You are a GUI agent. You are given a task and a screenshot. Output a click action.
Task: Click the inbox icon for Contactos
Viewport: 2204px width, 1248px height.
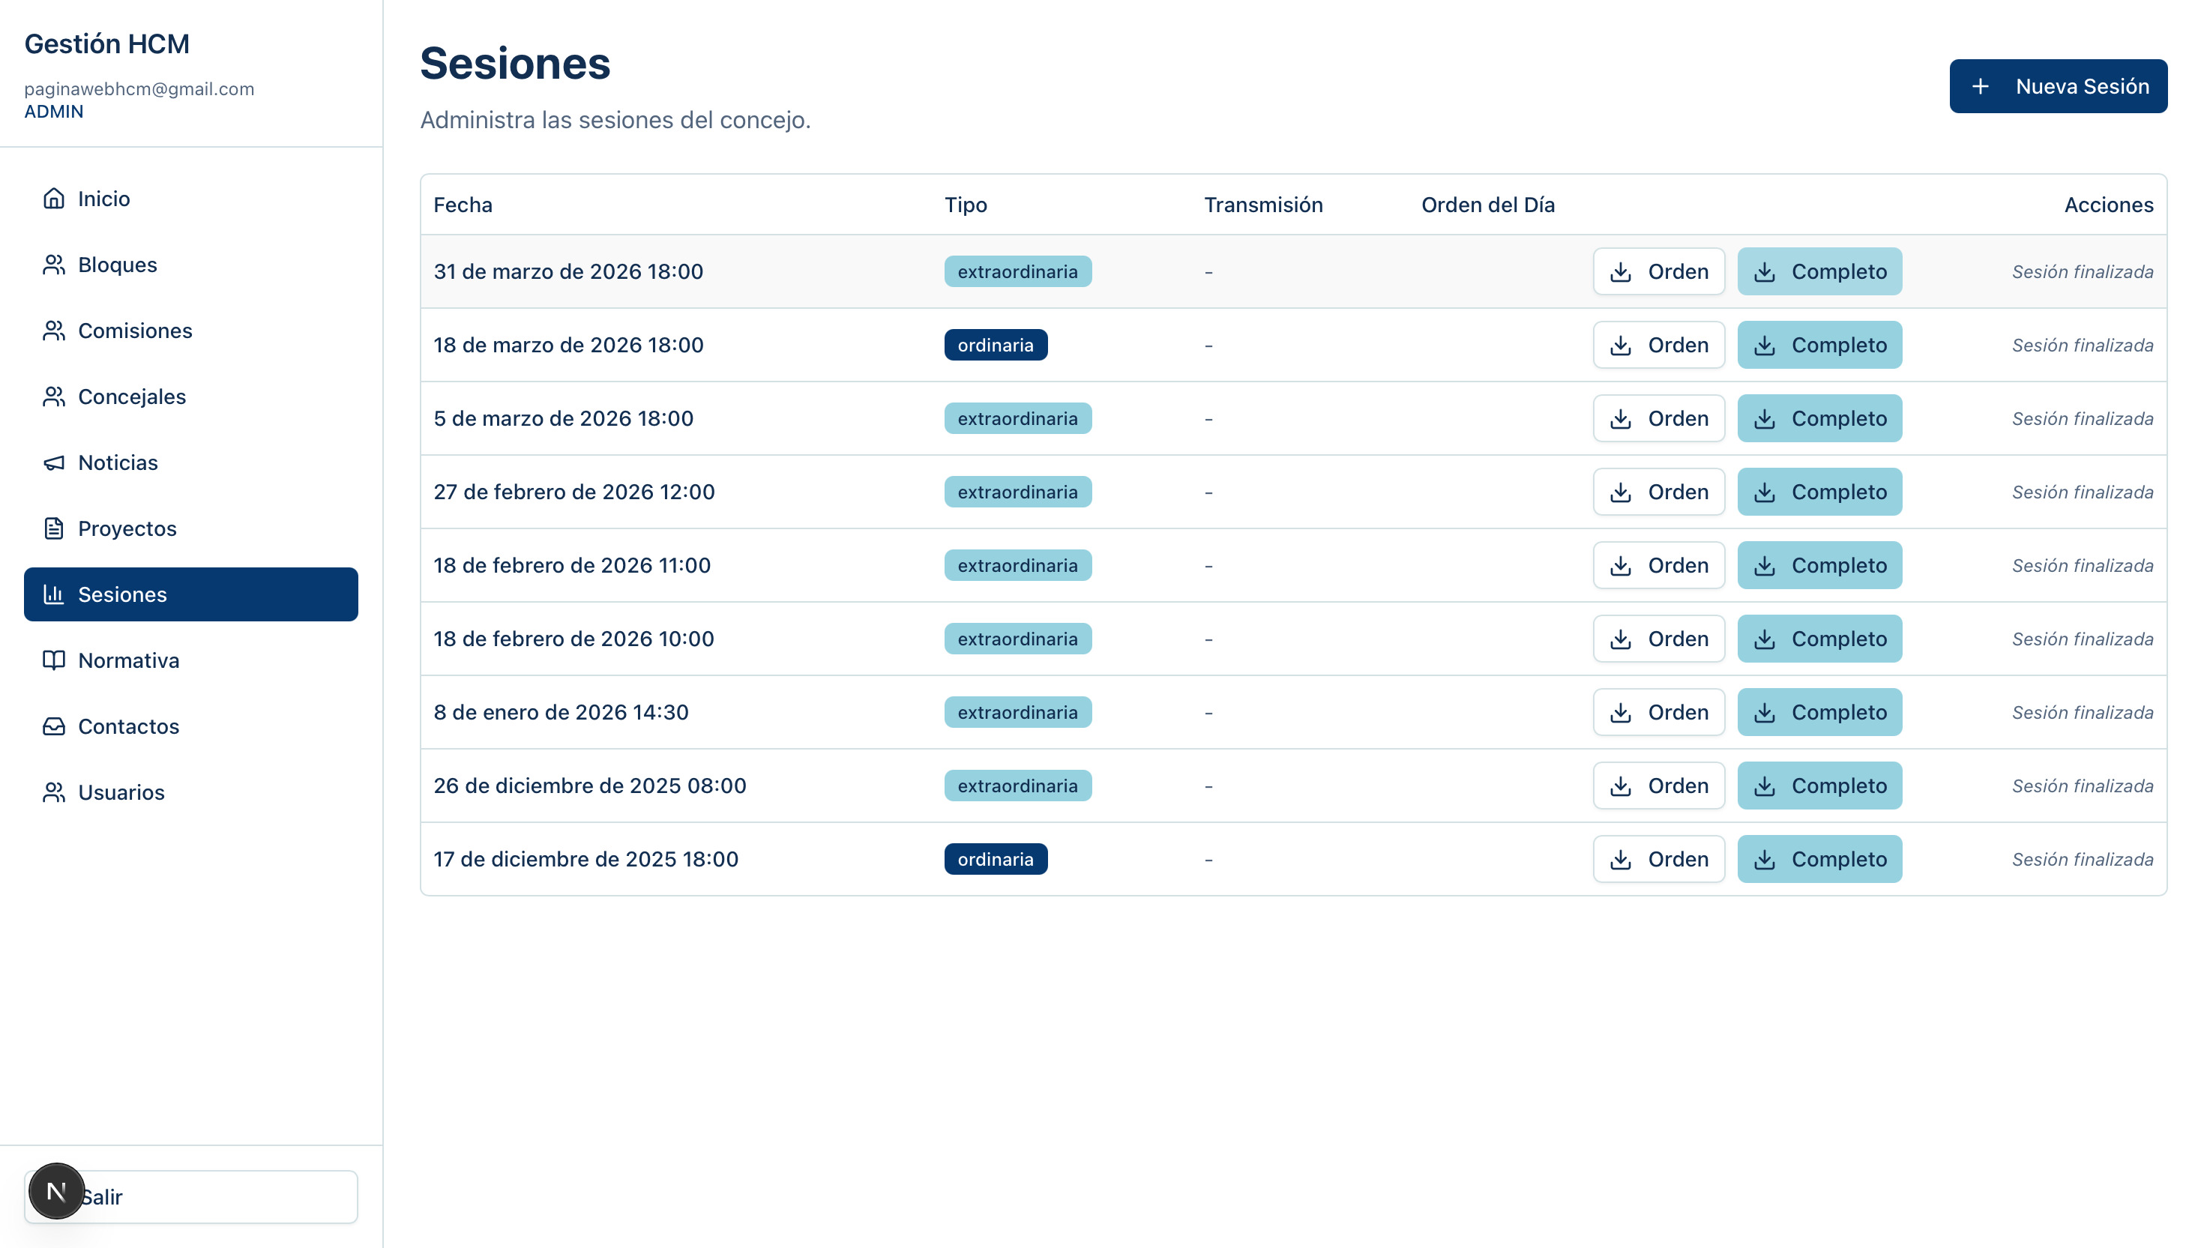tap(54, 727)
